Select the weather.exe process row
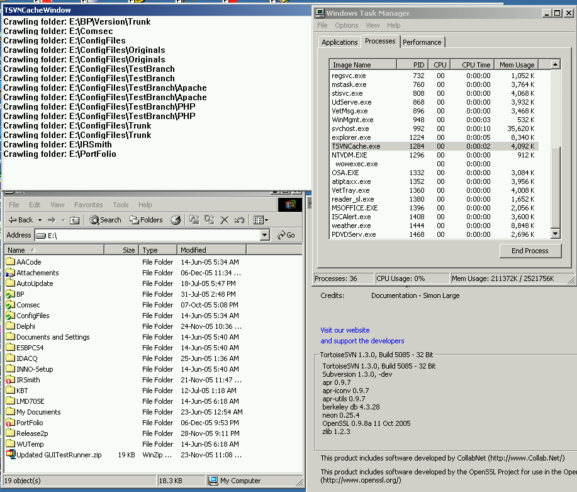This screenshot has height=492, width=577. point(434,226)
